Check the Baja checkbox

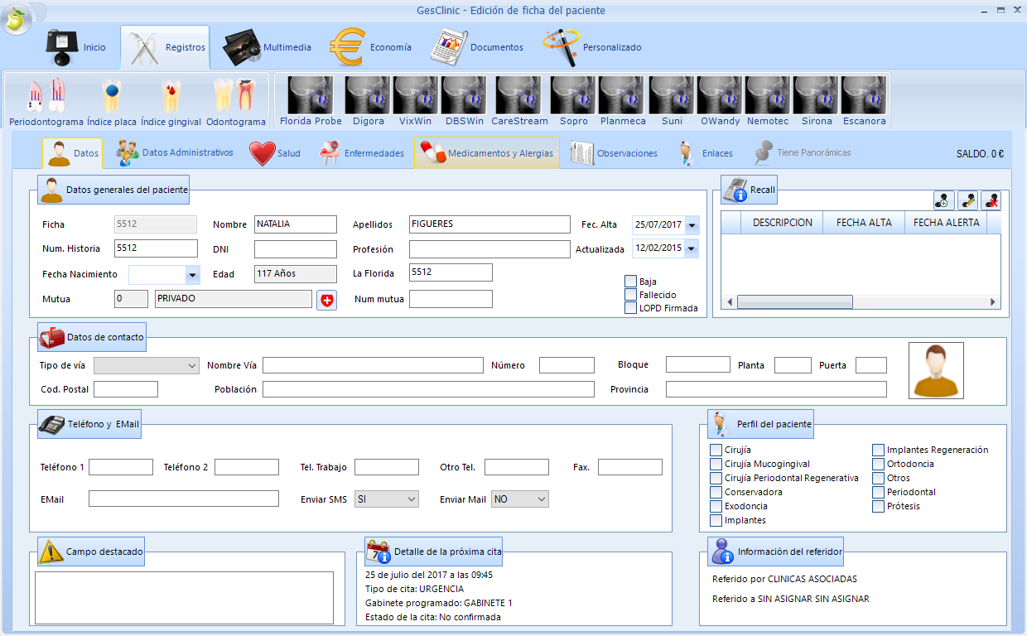tap(631, 282)
